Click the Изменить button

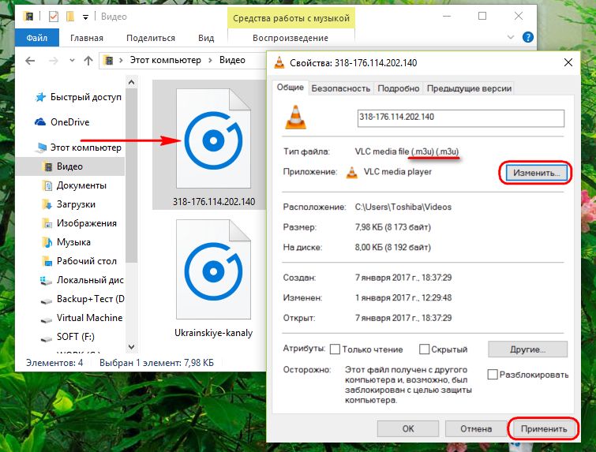tap(536, 173)
